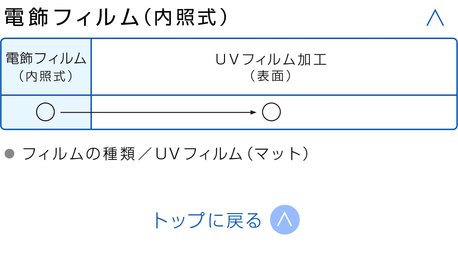Collapse the 電飾フィルム(内照式) section chevron
This screenshot has height=255, width=458.
click(x=435, y=18)
